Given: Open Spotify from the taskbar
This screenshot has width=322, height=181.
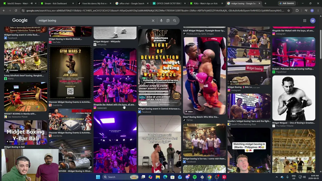Looking at the screenshot, I should [x=195, y=177].
